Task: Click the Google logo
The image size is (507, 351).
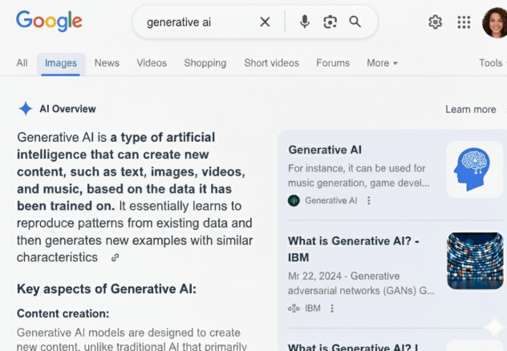Action: (49, 21)
